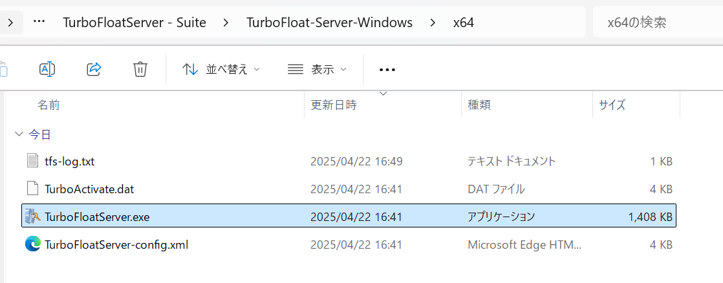Screen dimensions: 723x283
Task: Click the Share toolbar icon
Action: (x=94, y=70)
